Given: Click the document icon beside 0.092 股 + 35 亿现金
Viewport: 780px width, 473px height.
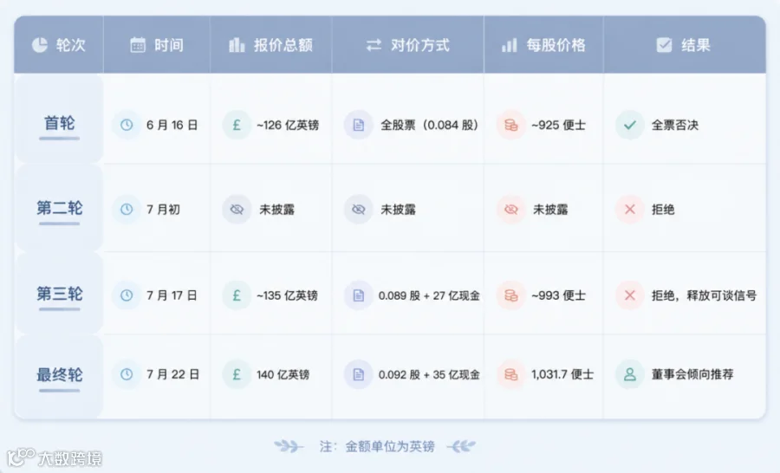Looking at the screenshot, I should point(358,374).
